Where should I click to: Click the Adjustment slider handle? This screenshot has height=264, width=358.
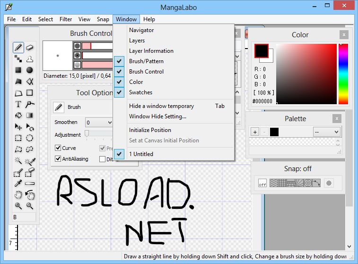(x=87, y=133)
